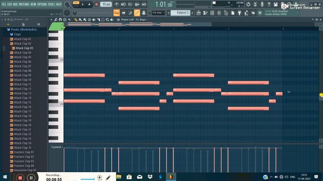The width and height of the screenshot is (323, 181).
Task: Open the FILE menu
Action: [x=4, y=4]
